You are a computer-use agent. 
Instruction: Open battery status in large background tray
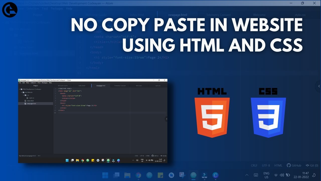click(288, 175)
